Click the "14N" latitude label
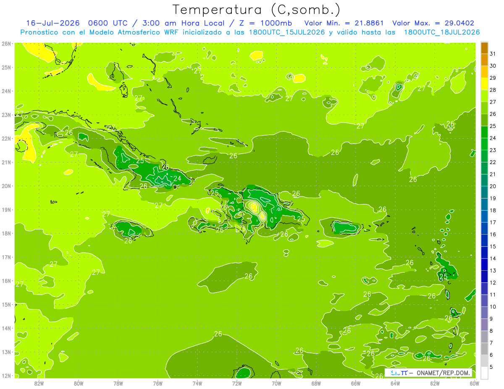The image size is (504, 389). point(6,328)
